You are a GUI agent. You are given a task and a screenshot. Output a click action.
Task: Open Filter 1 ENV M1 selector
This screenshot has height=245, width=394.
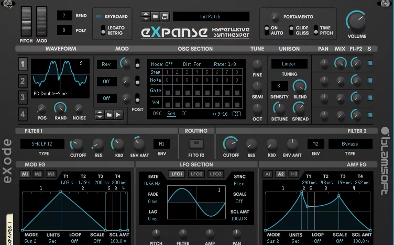pyautogui.click(x=161, y=144)
